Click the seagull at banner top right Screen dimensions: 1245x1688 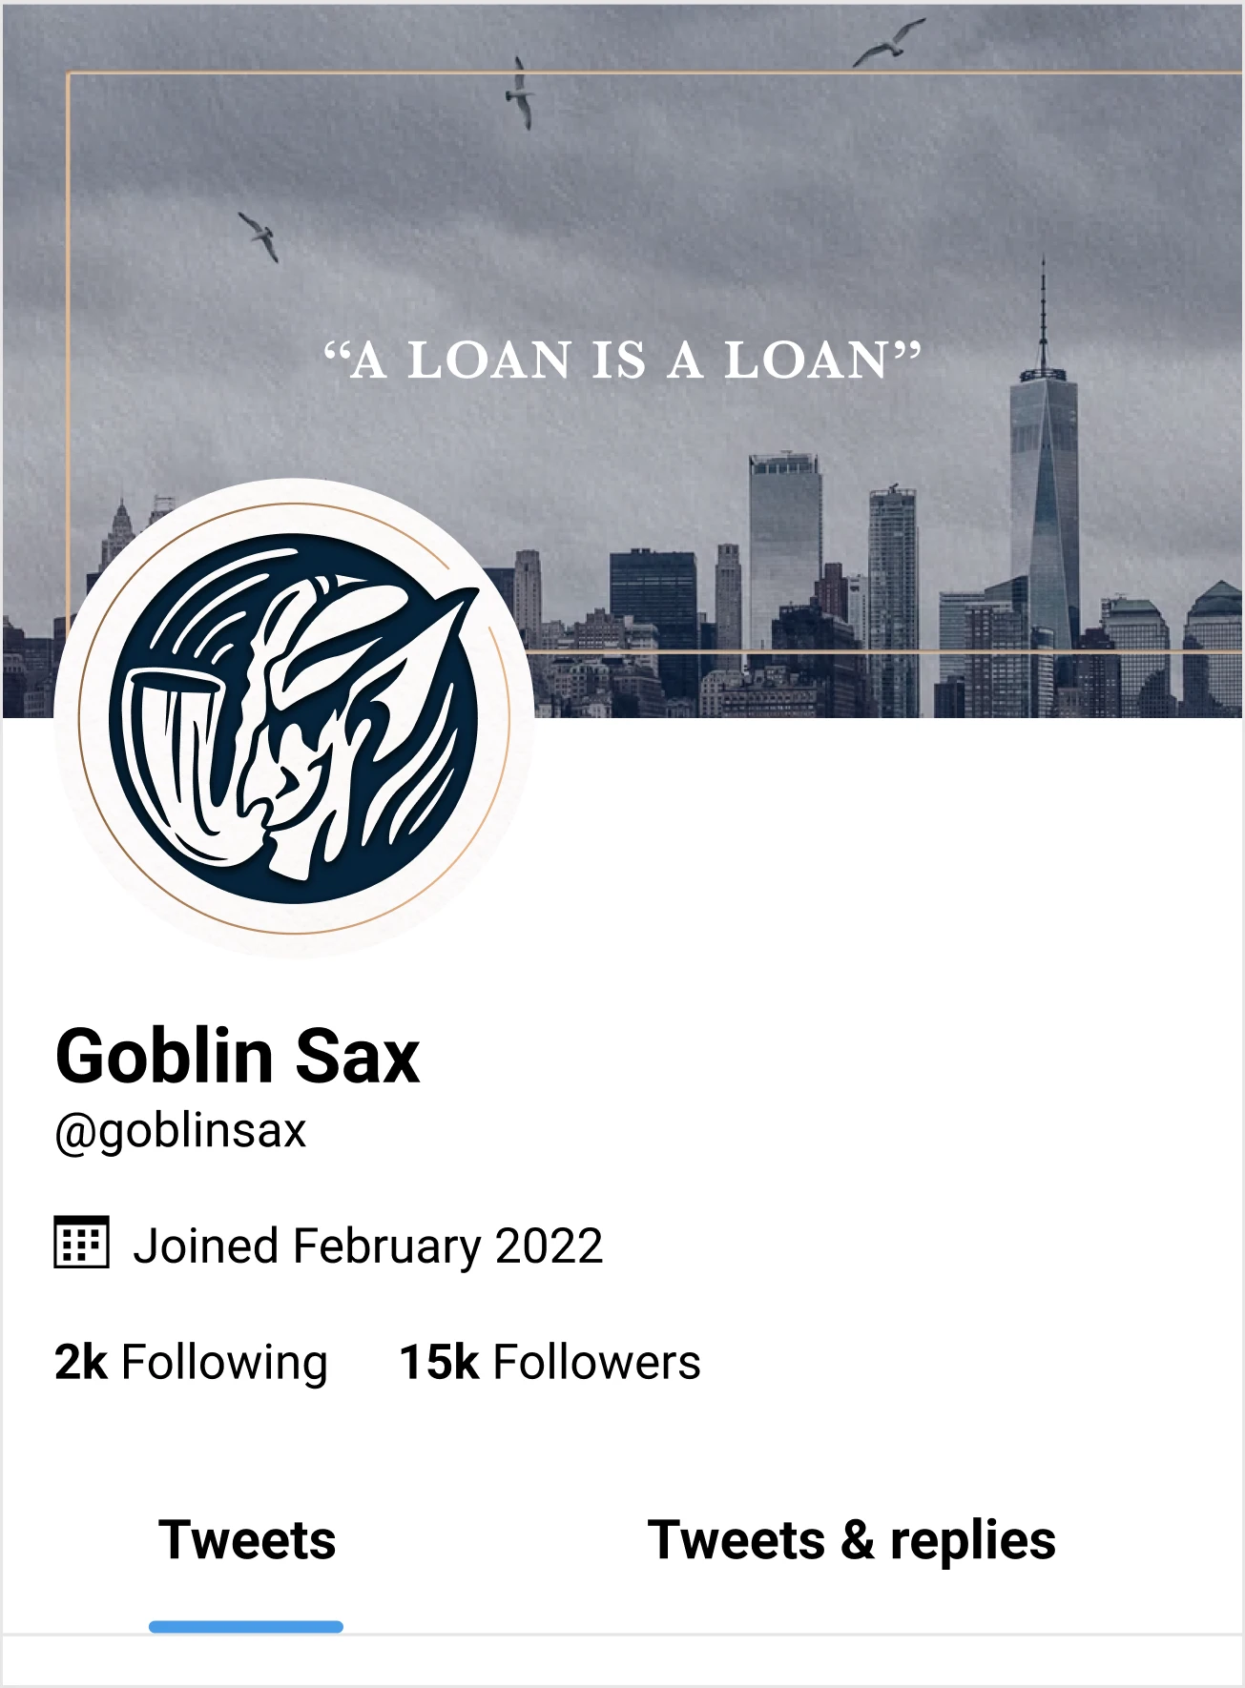[888, 43]
